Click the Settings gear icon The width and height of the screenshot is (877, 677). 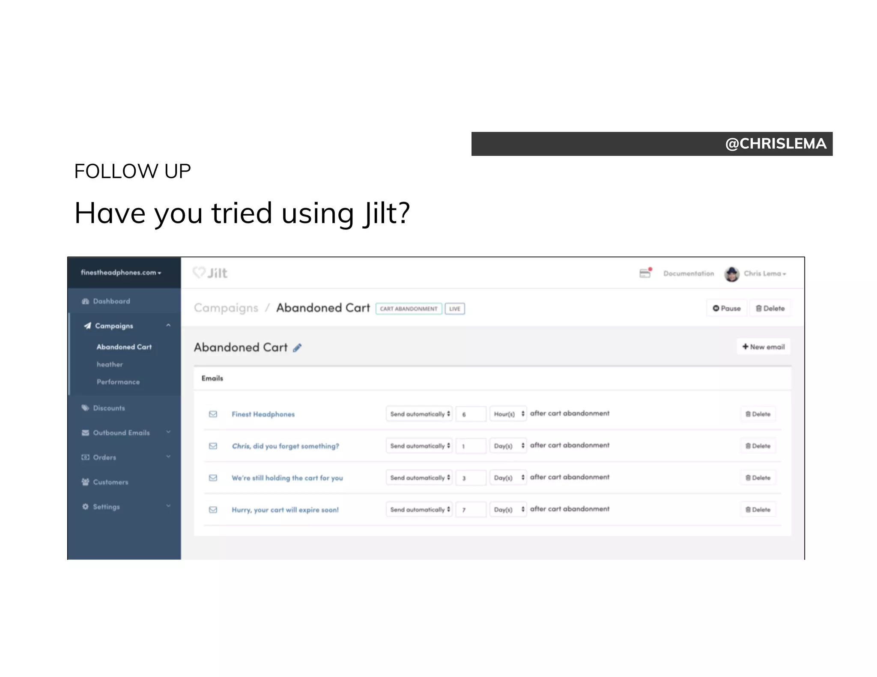85,507
